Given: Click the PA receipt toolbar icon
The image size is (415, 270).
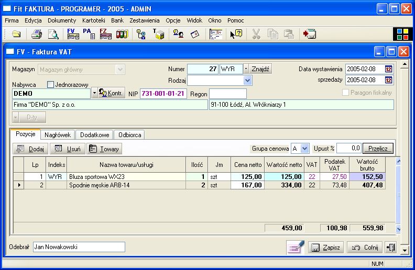Looking at the screenshot, I should pos(89,34).
